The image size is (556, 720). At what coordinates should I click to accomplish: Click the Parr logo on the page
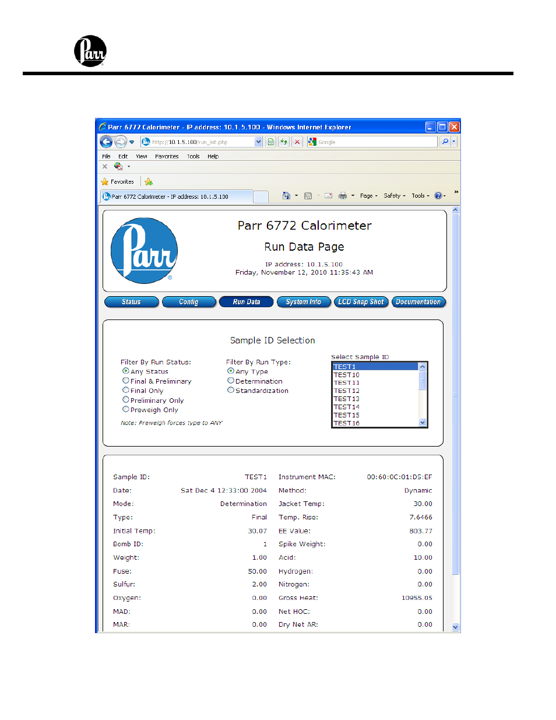[144, 251]
